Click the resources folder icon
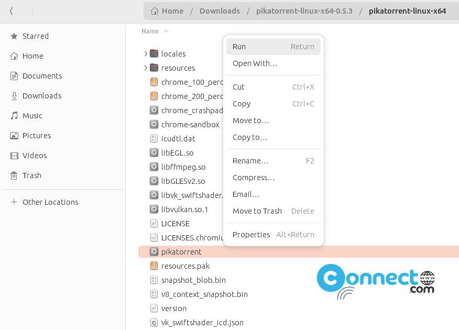This screenshot has width=459, height=330. (154, 68)
